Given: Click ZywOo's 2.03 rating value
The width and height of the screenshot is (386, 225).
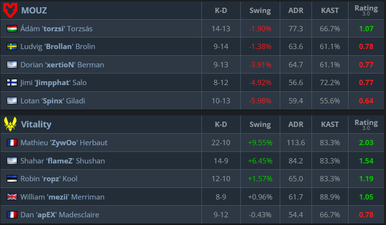Looking at the screenshot, I should (x=366, y=143).
